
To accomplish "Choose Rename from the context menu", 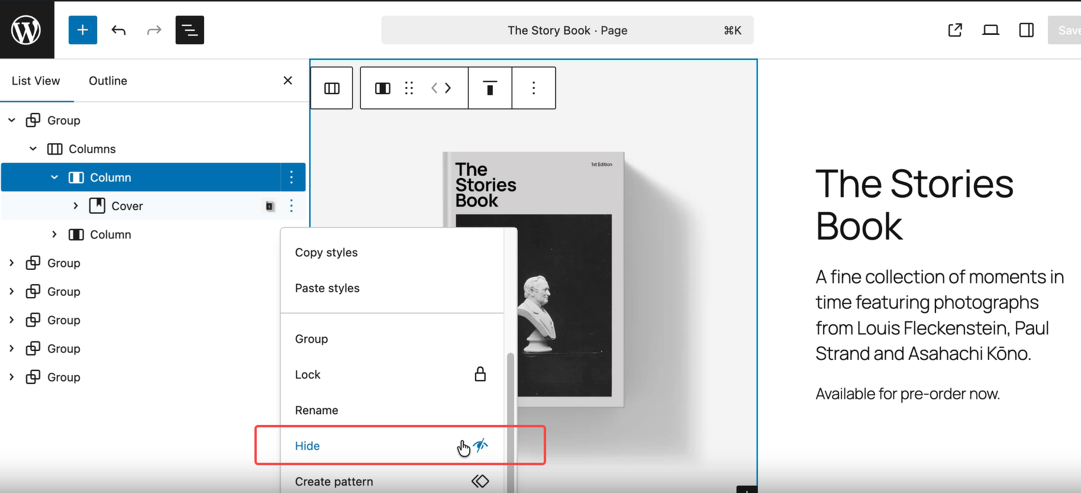I will coord(392,410).
